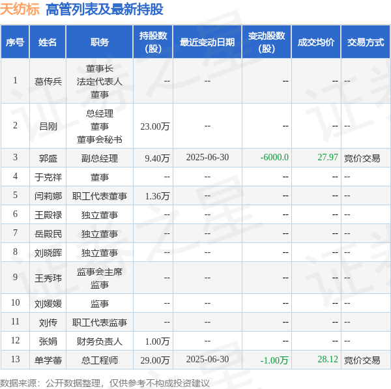This screenshot has width=391, height=389.
Task: Click 独立董事 in 岳殿民's row
Action: point(100,234)
